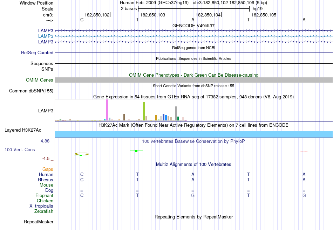Image resolution: width=333 pixels, height=230 pixels.
Task: Click the hg19 text beside scale bar
Action: [x=258, y=9]
